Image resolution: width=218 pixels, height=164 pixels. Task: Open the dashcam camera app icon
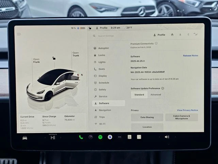point(91,137)
